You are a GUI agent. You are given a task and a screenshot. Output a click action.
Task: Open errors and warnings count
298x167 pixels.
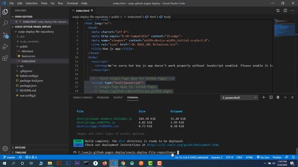[31, 157]
